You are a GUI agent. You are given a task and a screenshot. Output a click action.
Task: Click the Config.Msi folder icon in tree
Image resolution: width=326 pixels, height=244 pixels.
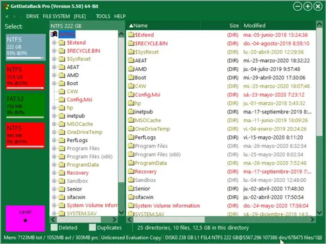[x=62, y=99]
